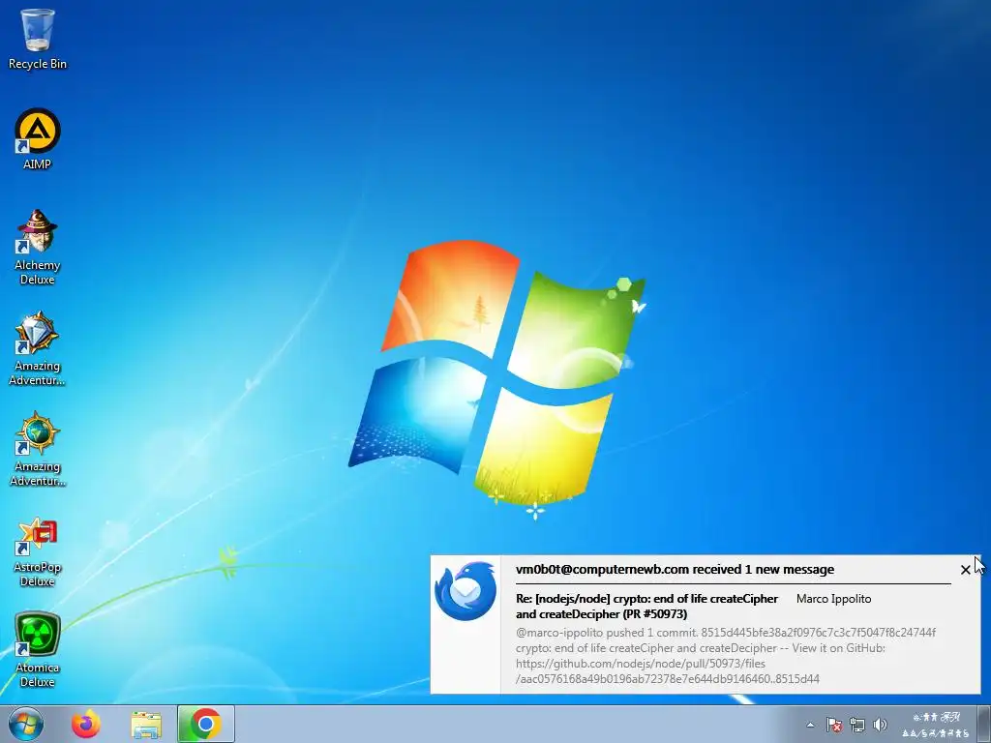991x743 pixels.
Task: Click sender name Marco Ippolito
Action: pyautogui.click(x=833, y=599)
